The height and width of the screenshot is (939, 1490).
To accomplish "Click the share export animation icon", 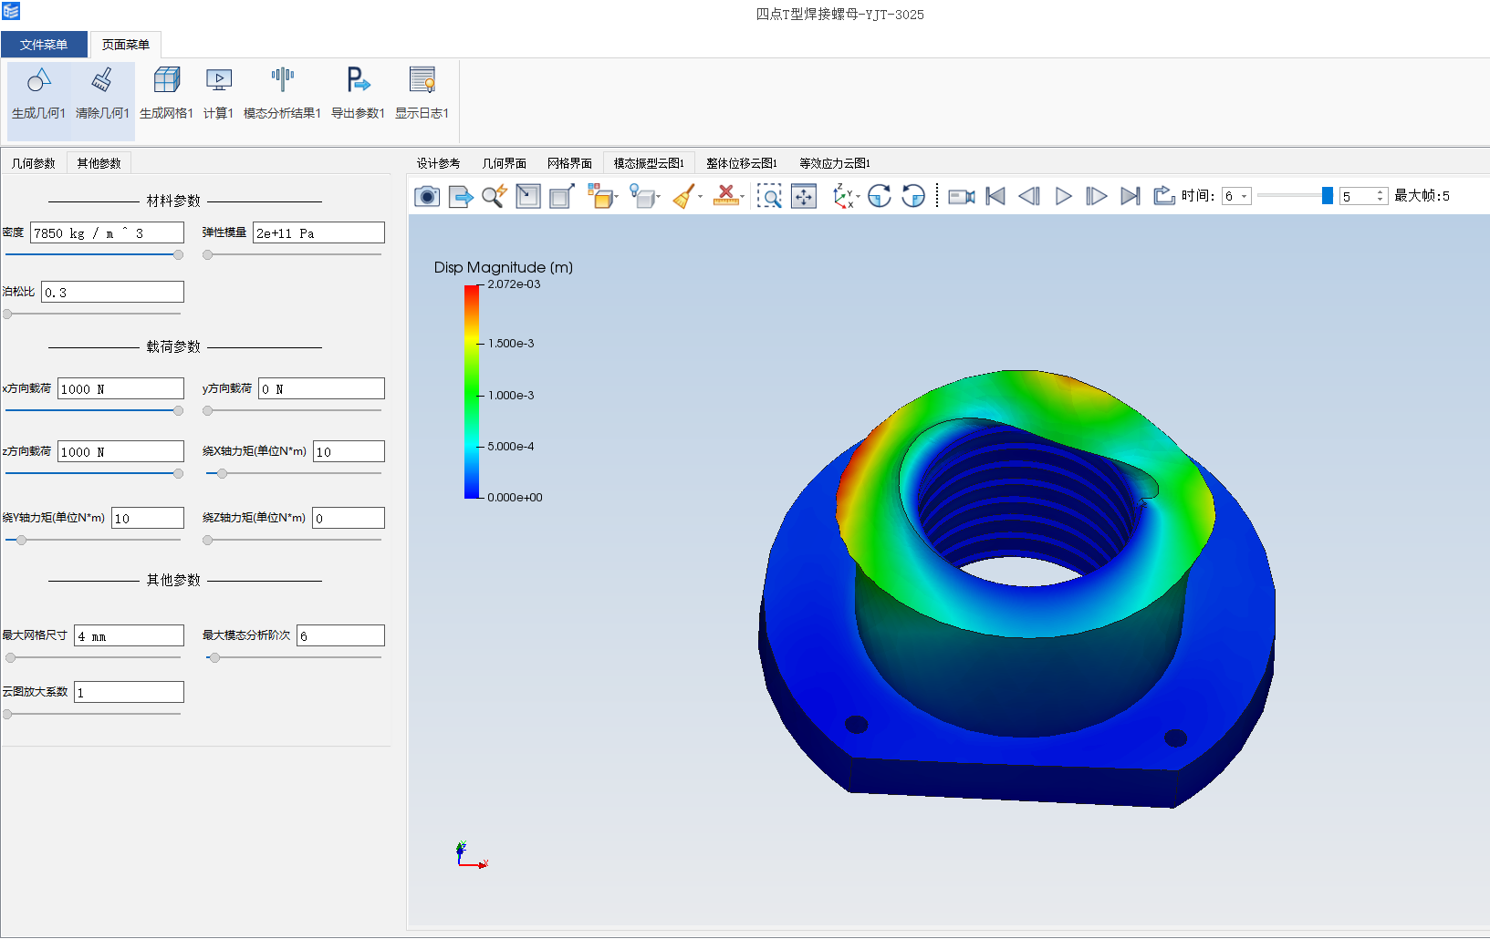I will [1163, 195].
